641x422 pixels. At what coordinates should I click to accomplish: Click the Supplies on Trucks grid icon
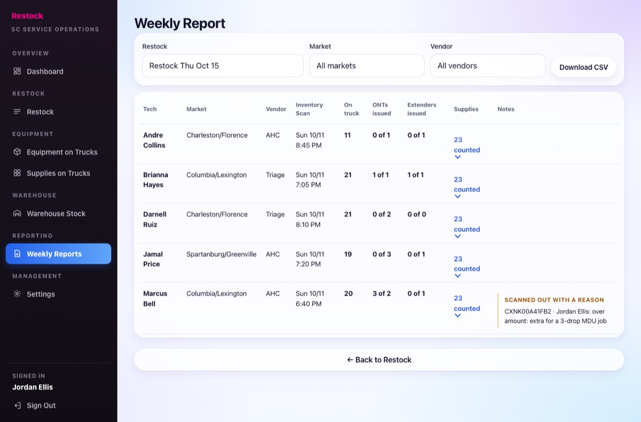pos(17,173)
